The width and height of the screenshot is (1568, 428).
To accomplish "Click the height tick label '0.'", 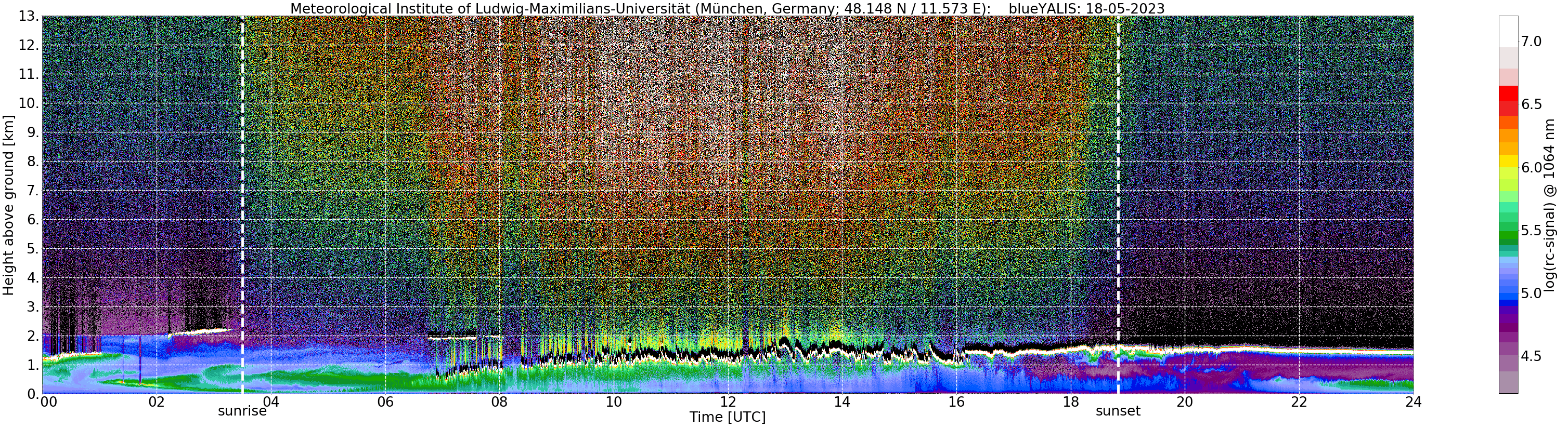I will pos(33,394).
